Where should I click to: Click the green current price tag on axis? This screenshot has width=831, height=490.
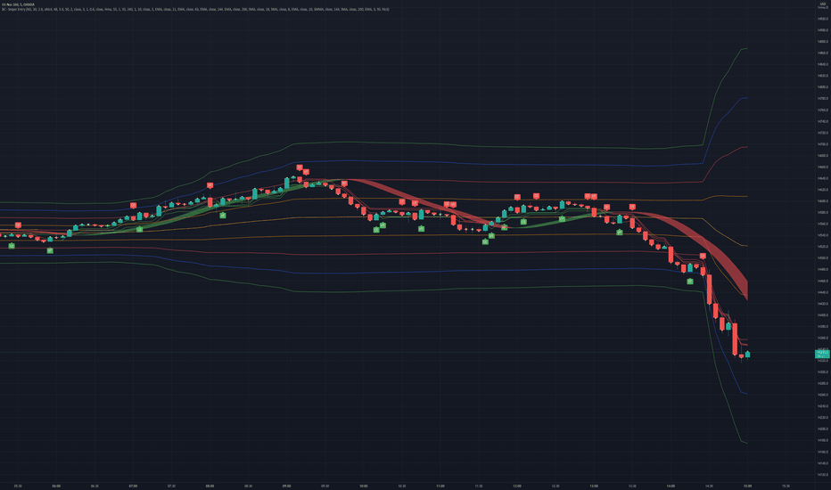822,354
